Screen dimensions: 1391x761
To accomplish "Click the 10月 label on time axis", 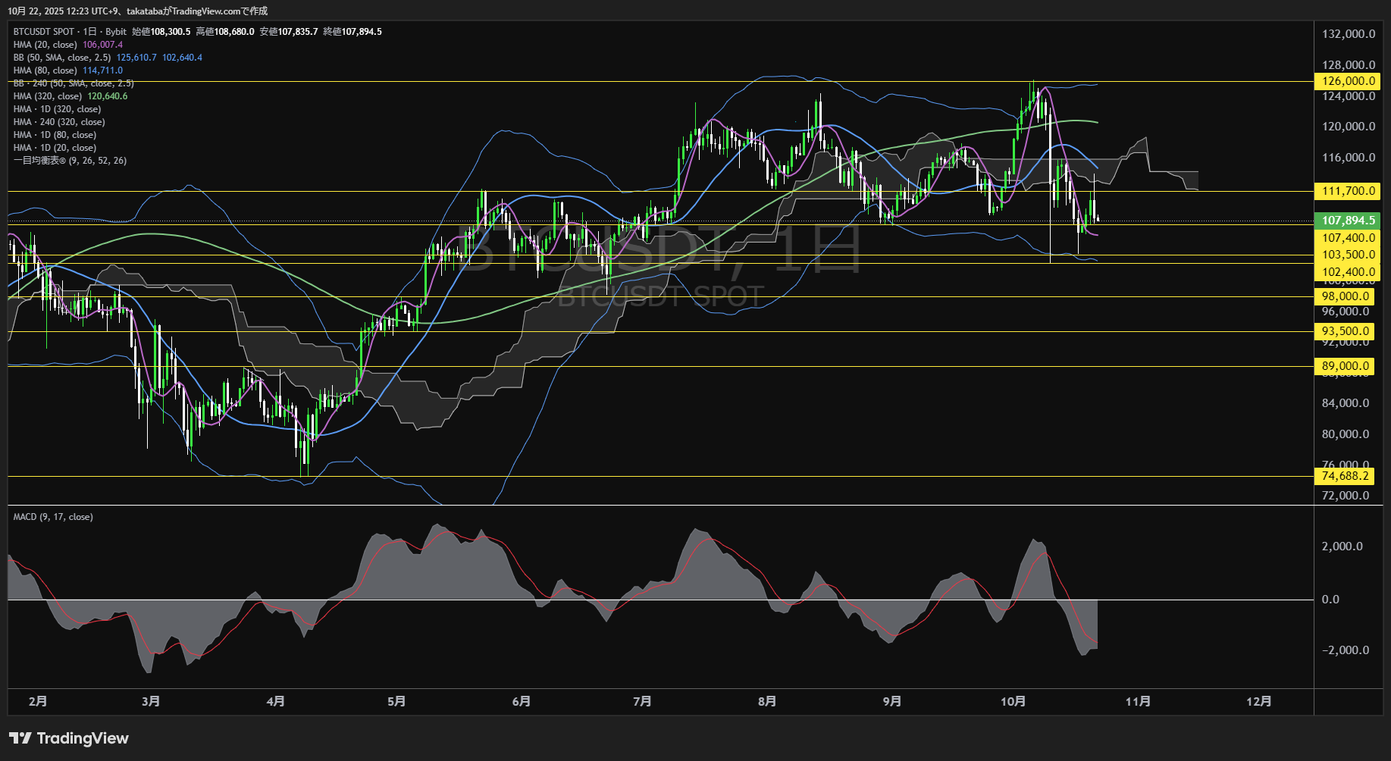I will [x=1013, y=701].
